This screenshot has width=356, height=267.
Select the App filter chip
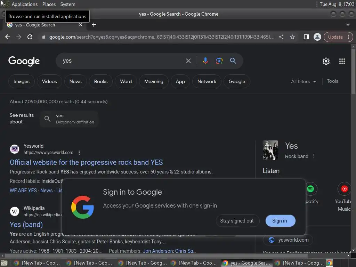pos(180,81)
